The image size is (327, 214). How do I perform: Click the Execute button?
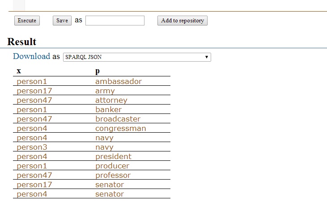27,21
